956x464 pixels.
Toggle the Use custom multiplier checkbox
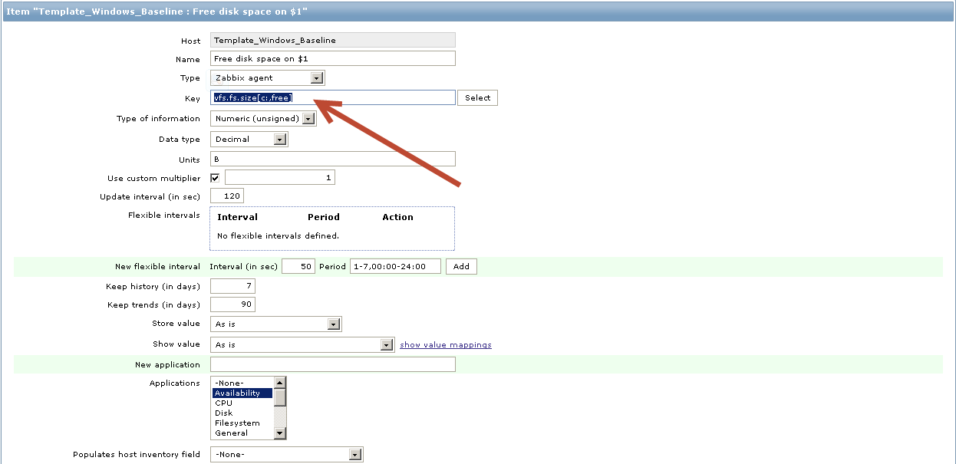tap(215, 178)
